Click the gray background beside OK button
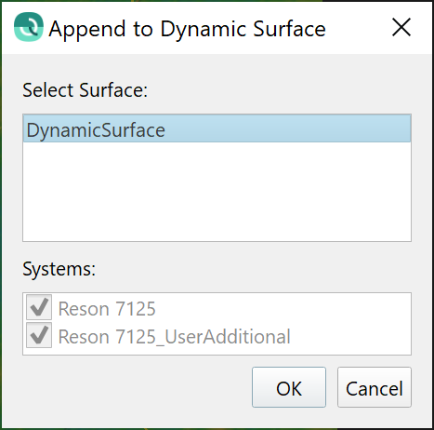 coord(137,387)
